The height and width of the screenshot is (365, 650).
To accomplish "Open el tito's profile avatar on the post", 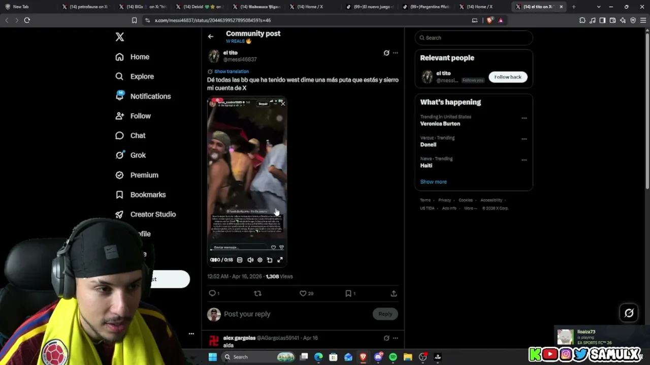I will (214, 56).
